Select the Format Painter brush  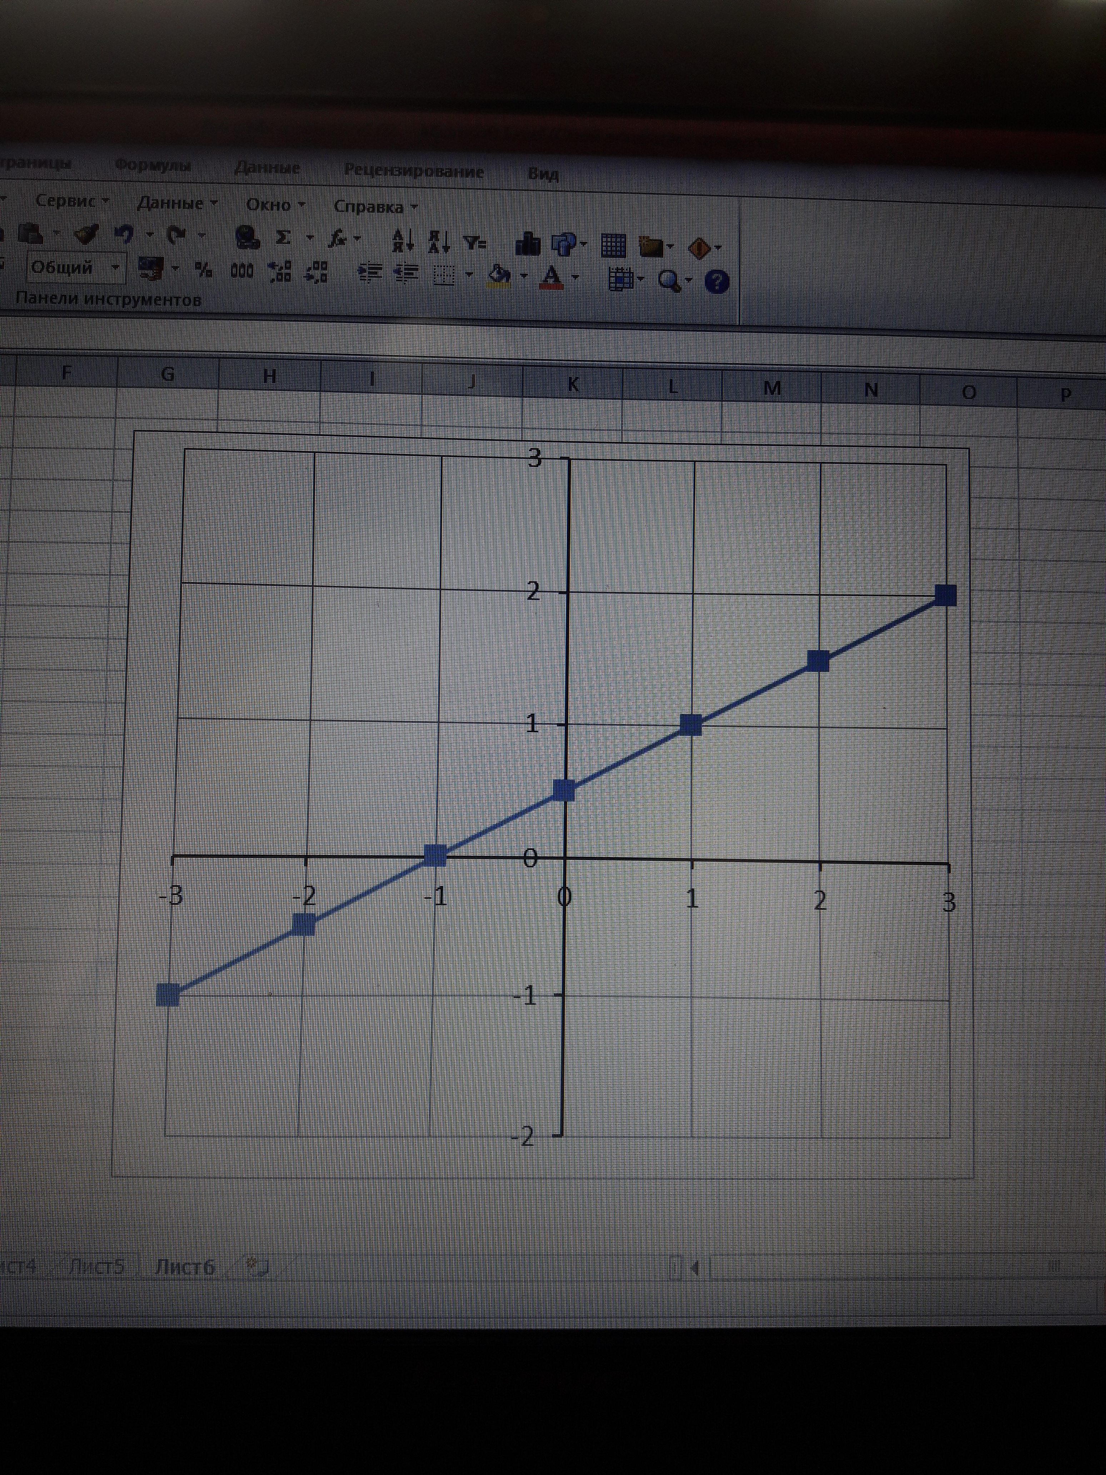coord(86,234)
